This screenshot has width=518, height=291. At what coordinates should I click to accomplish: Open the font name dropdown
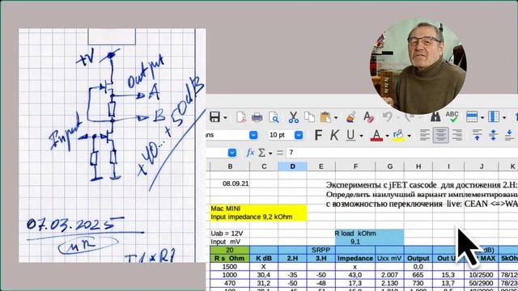(253, 135)
